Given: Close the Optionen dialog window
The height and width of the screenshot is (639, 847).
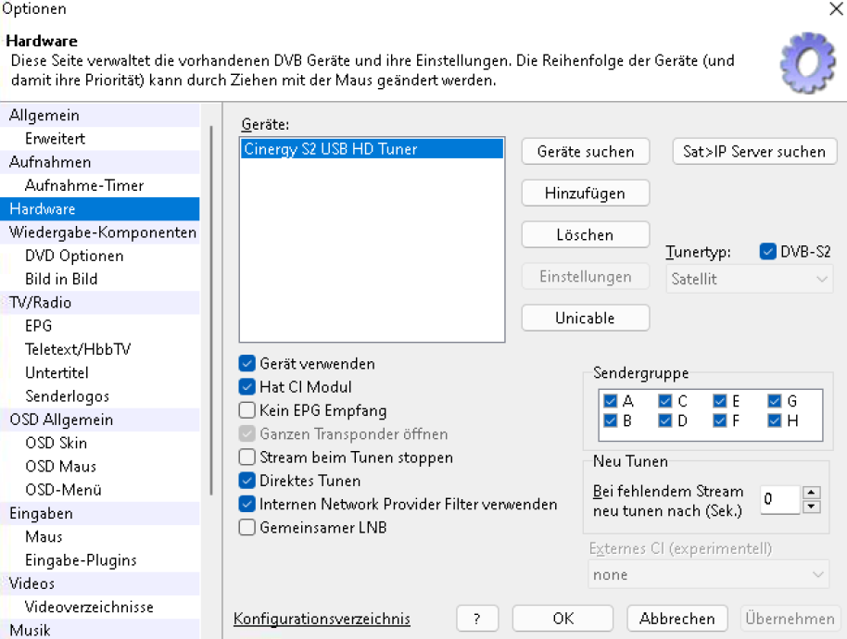Looking at the screenshot, I should coord(831,10).
